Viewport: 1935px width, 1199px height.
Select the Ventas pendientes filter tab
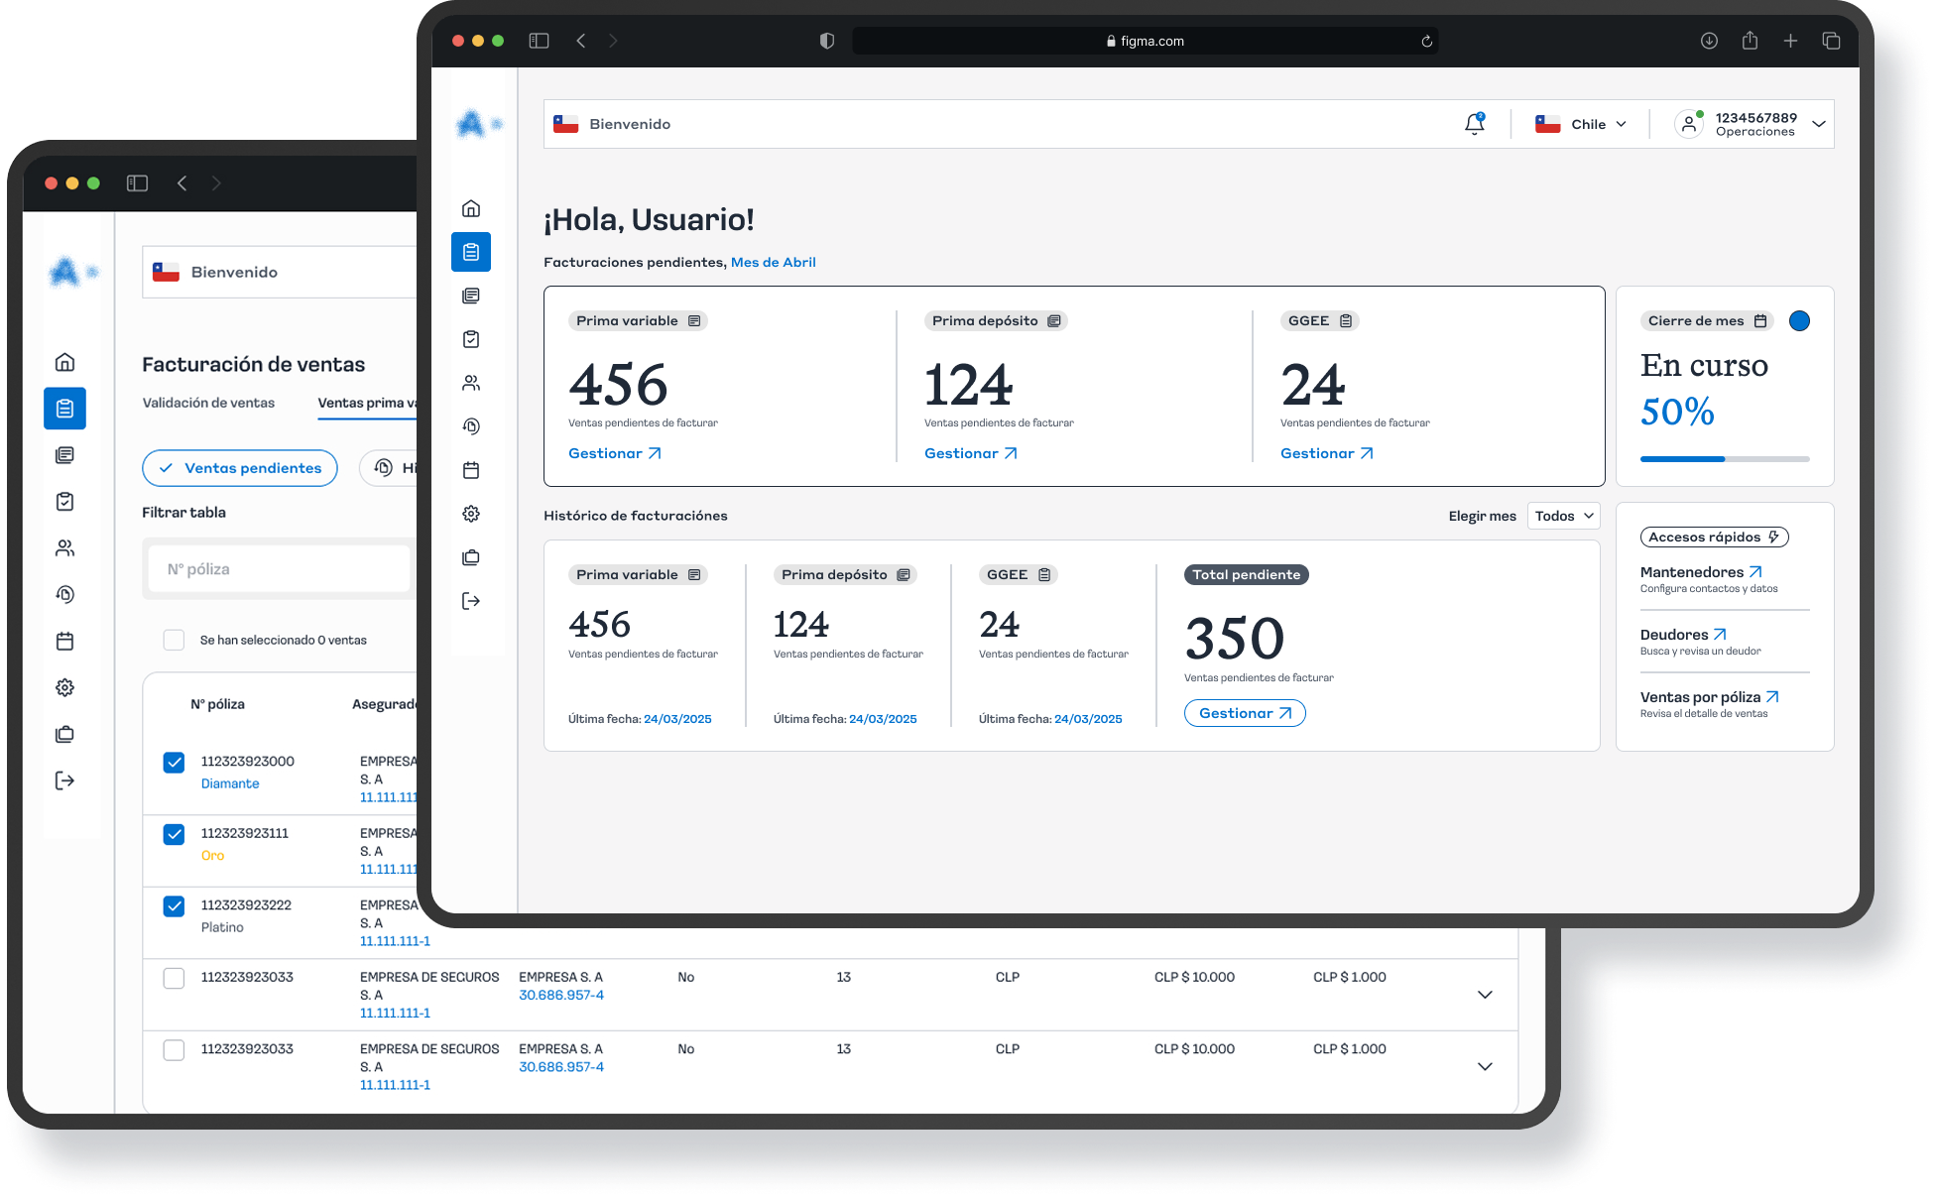point(239,468)
